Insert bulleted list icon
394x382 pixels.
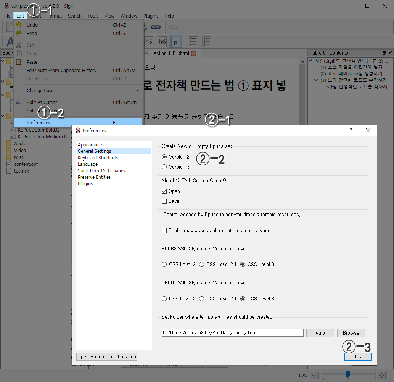click(193, 42)
